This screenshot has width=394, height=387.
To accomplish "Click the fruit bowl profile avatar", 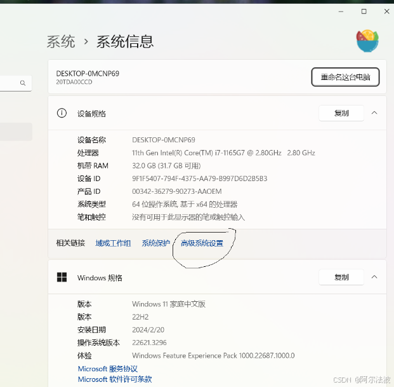I will (x=367, y=41).
